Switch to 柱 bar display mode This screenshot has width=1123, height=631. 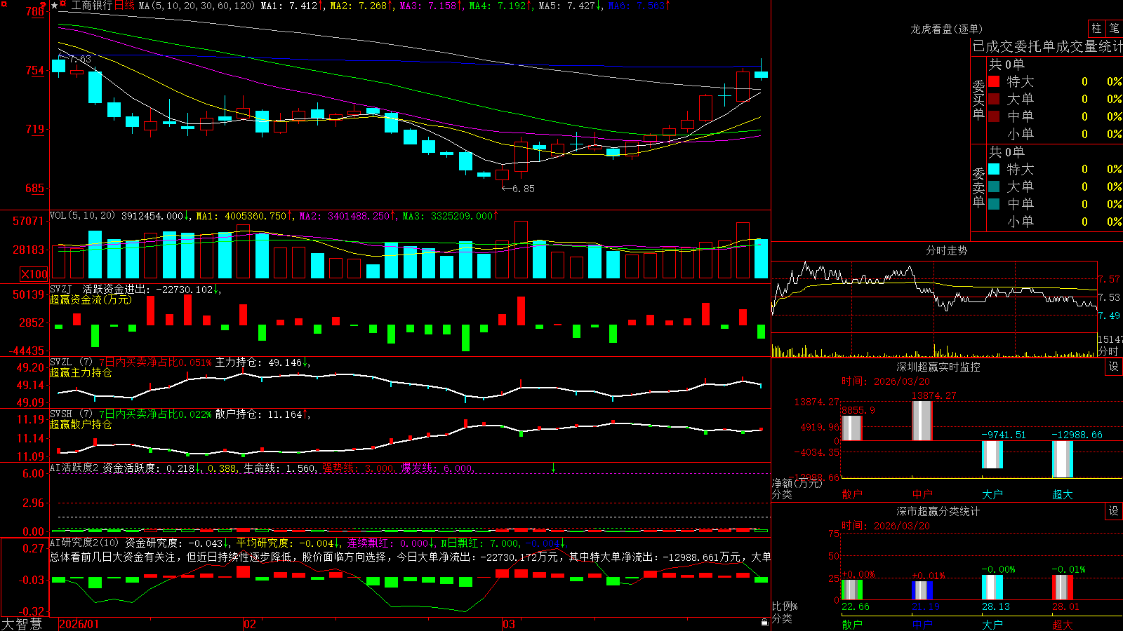point(1096,29)
